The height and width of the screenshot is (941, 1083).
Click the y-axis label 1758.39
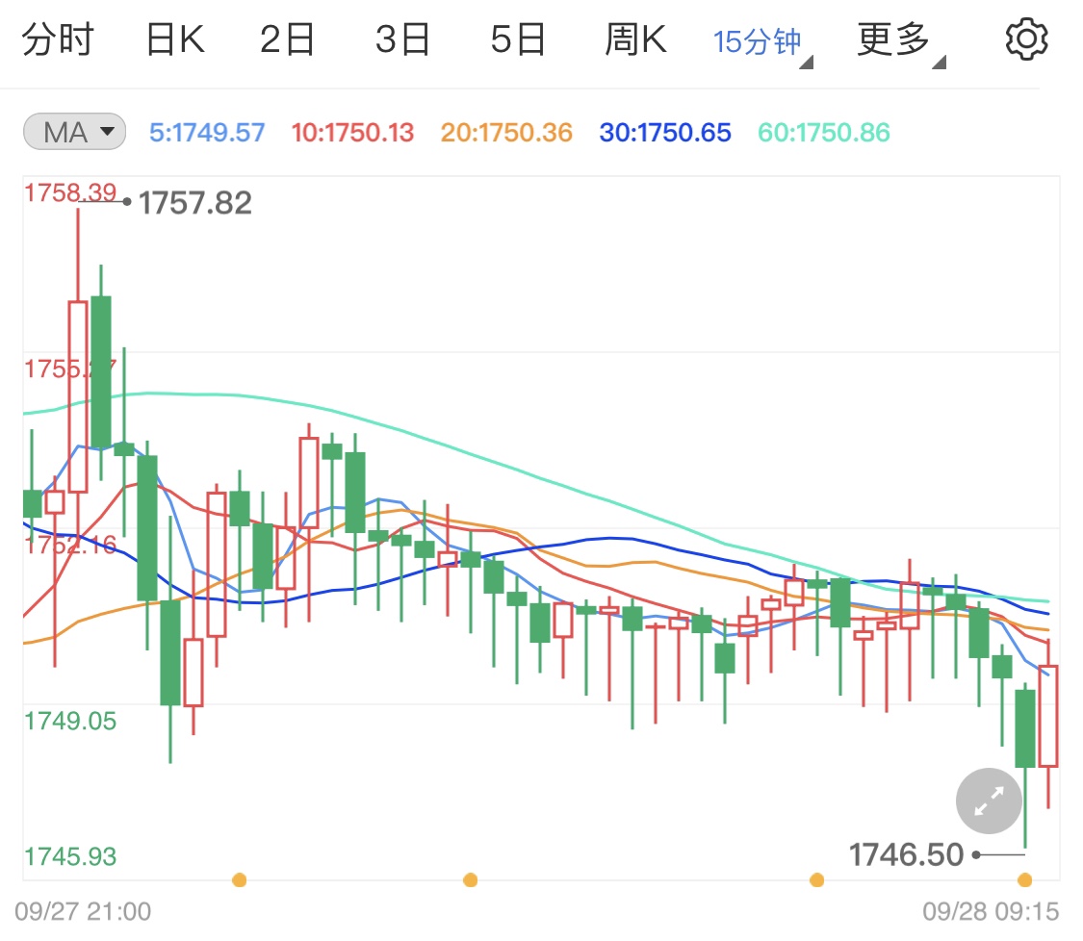coord(70,192)
